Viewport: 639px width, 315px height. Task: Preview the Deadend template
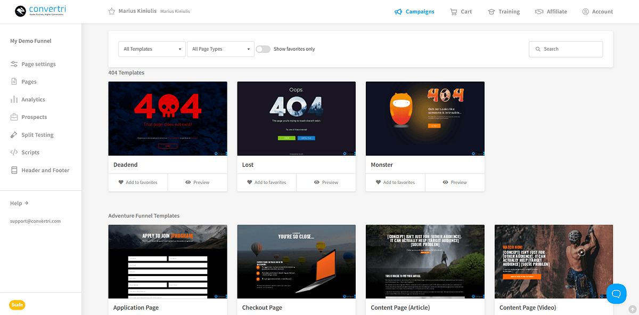198,182
